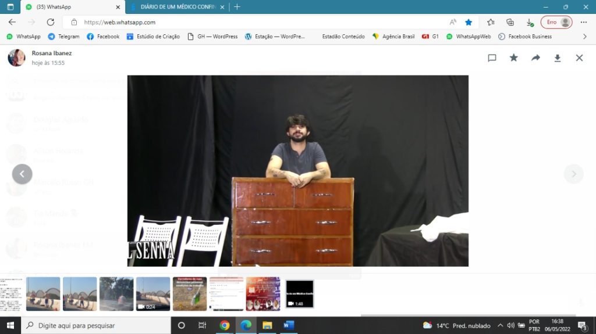Show the previous media item
Viewport: 596px width, 334px height.
(x=22, y=174)
